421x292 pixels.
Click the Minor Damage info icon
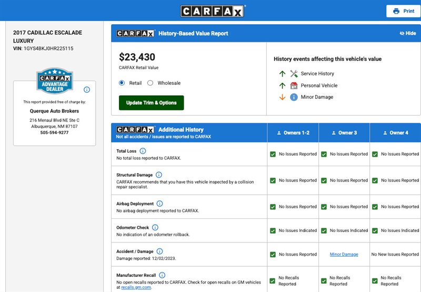click(294, 97)
